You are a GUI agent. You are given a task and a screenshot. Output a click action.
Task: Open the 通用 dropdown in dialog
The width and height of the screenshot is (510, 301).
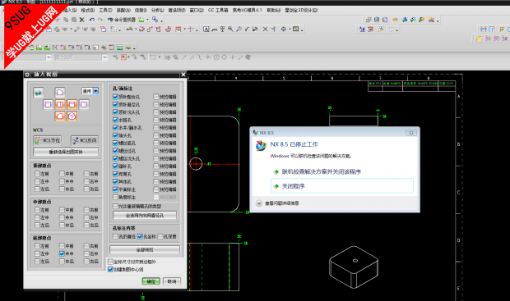coord(95,91)
